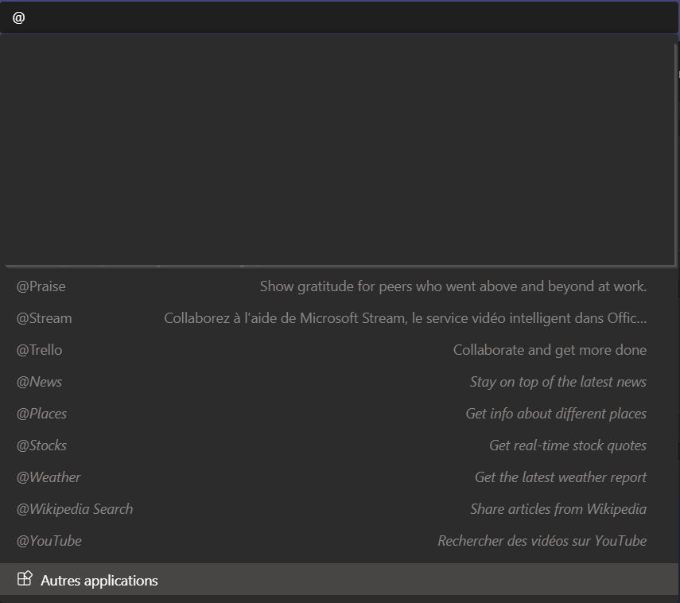Pick the @Weather command suggestion
Viewport: 680px width, 603px height.
coord(338,477)
